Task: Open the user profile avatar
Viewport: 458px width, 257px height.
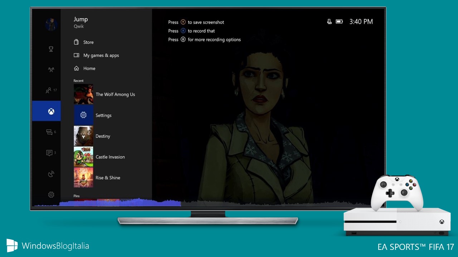Action: 51,25
